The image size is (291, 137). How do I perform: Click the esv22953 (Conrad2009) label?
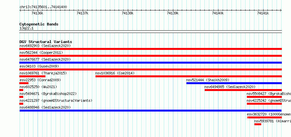coord(40,80)
